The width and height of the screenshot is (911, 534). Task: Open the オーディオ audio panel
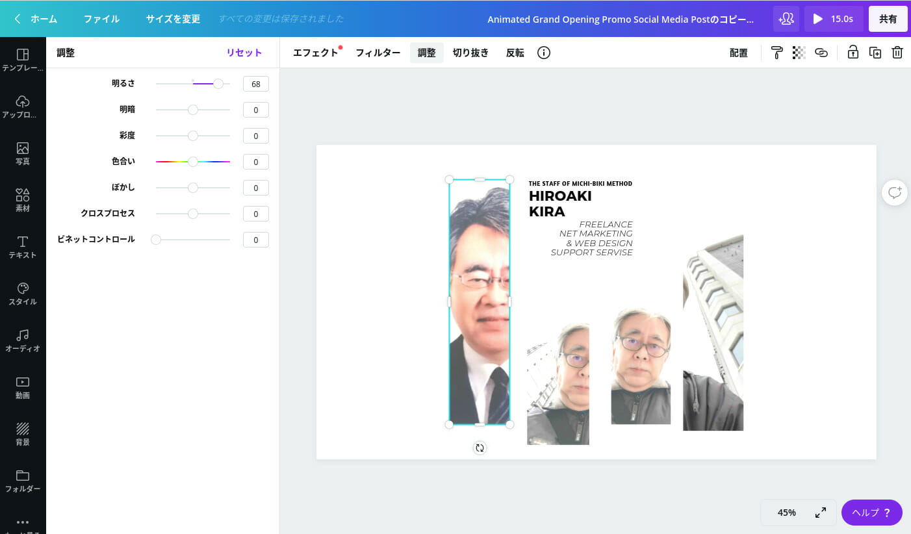23,340
